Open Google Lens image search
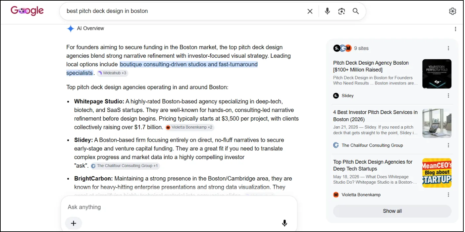 tap(341, 11)
